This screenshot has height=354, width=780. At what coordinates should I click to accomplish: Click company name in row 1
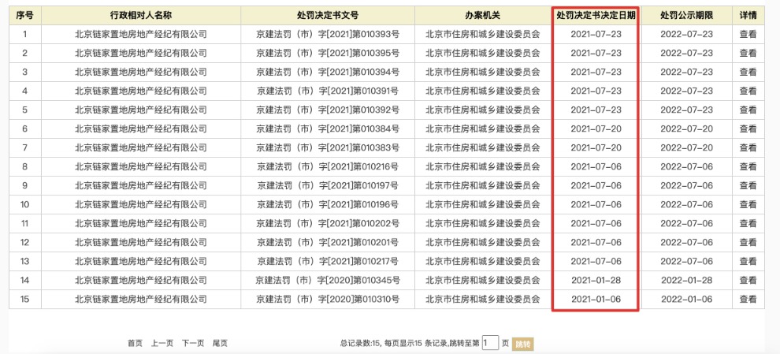(x=141, y=35)
